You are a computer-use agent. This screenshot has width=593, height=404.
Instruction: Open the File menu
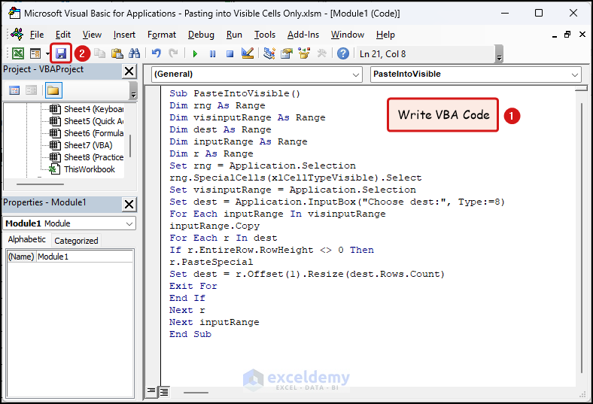[37, 35]
